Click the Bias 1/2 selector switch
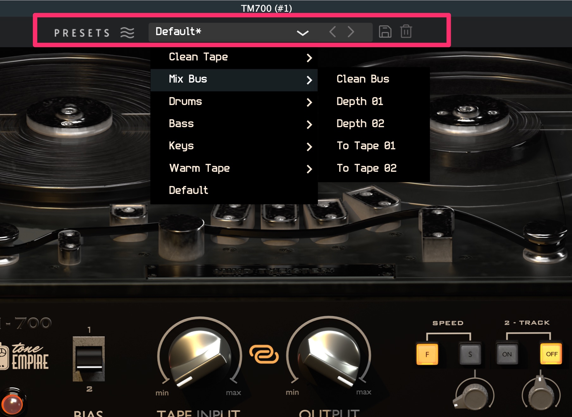 point(89,359)
